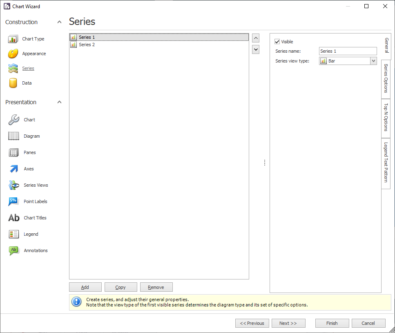Select Series 2 in the list
The image size is (395, 333).
(x=87, y=45)
